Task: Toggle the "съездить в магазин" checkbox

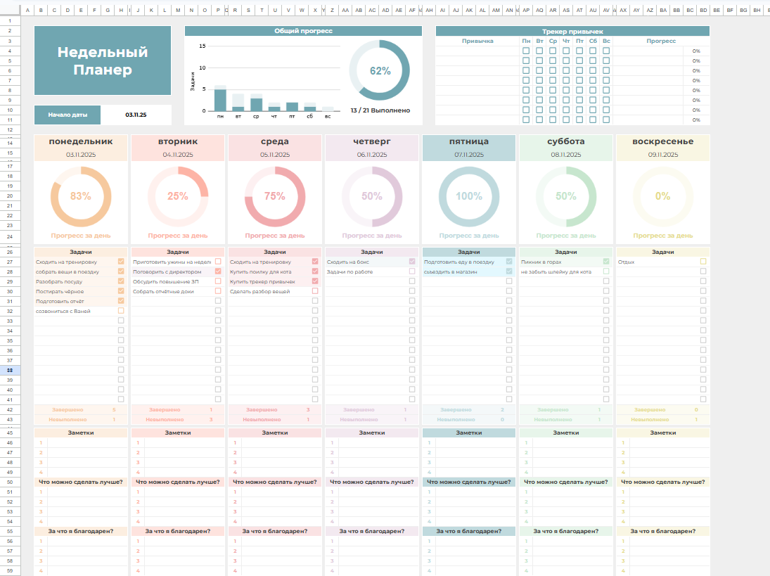Action: [x=508, y=271]
